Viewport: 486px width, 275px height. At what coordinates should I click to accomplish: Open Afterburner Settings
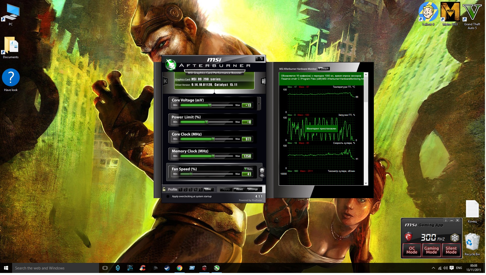[x=253, y=190]
